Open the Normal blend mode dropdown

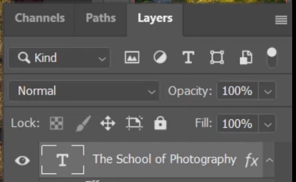(84, 91)
